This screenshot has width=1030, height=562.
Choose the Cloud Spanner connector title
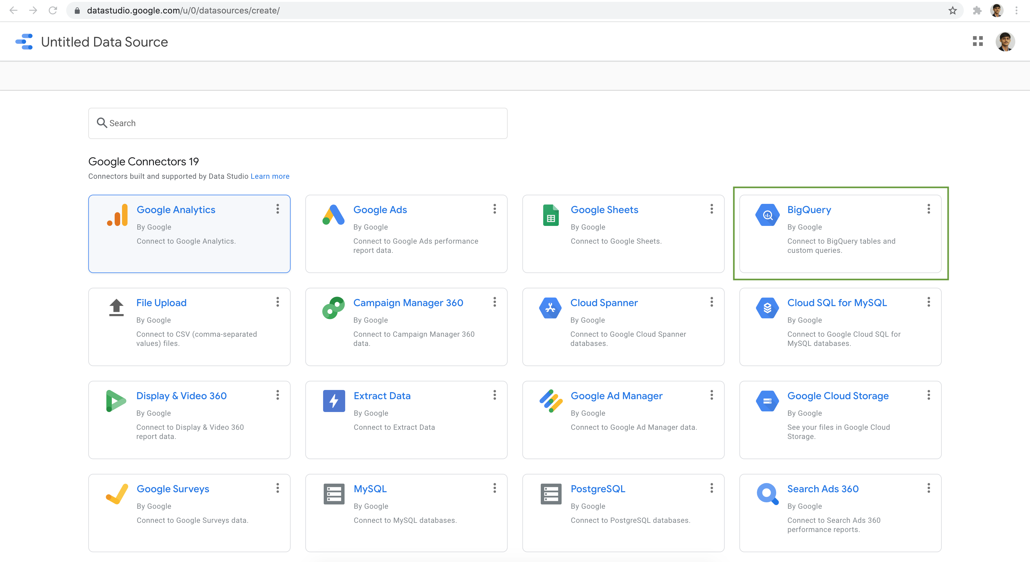coord(604,302)
